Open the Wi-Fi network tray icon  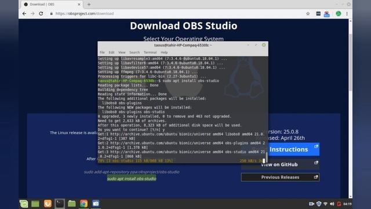326,204
